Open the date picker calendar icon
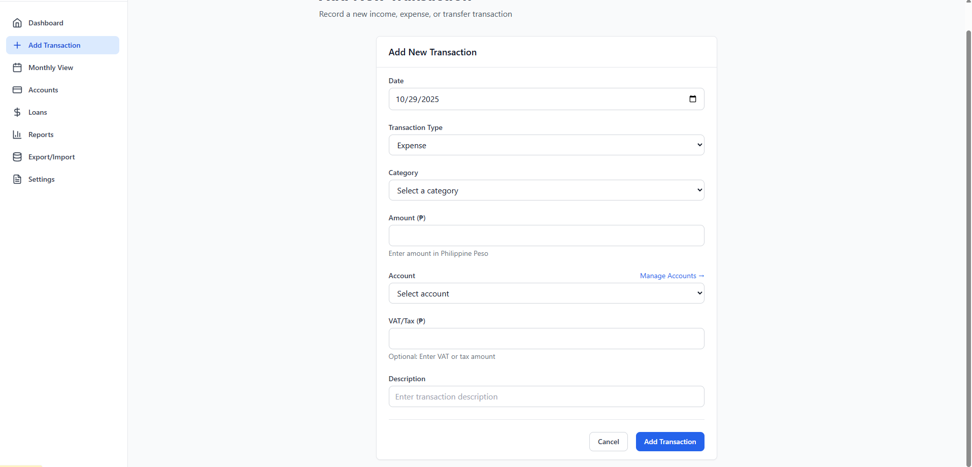The width and height of the screenshot is (972, 467). tap(692, 99)
